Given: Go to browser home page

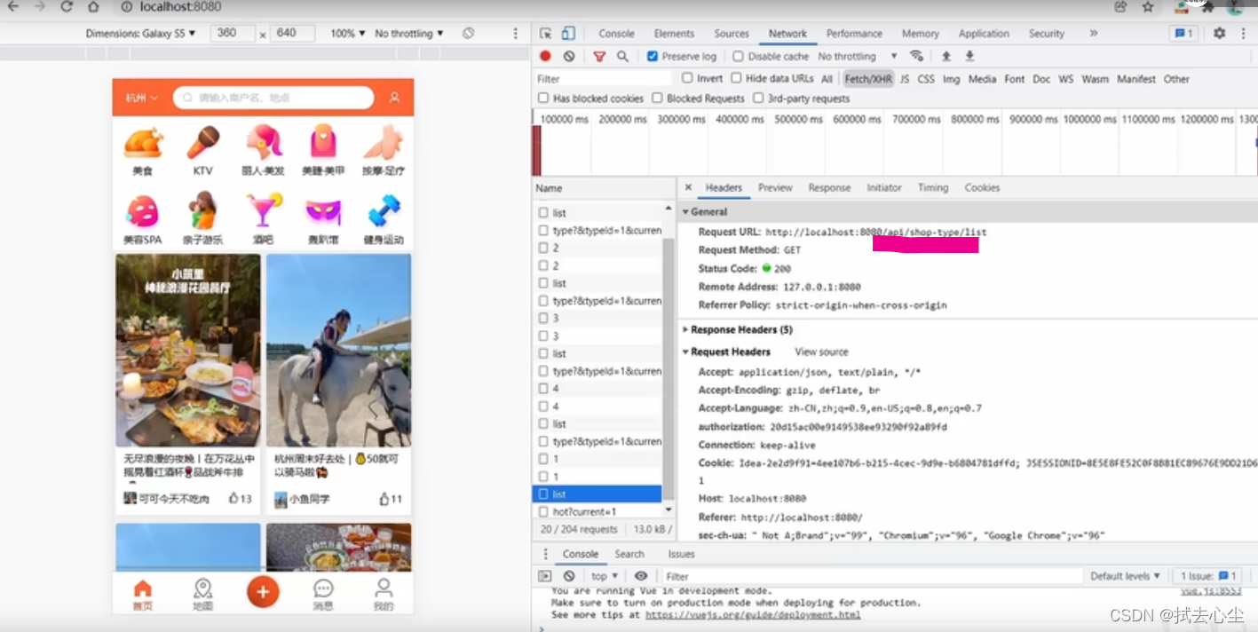Looking at the screenshot, I should [93, 7].
